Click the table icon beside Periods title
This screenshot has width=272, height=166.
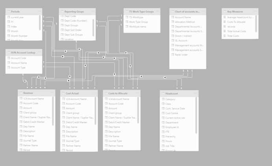(9, 11)
